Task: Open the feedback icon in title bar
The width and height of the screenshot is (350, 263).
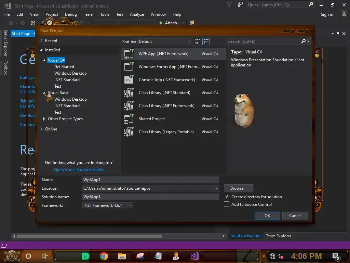Action: coord(240,4)
